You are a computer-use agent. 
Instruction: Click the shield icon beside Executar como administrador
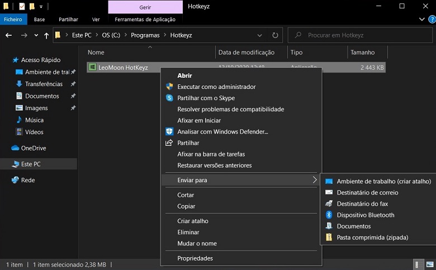[169, 87]
